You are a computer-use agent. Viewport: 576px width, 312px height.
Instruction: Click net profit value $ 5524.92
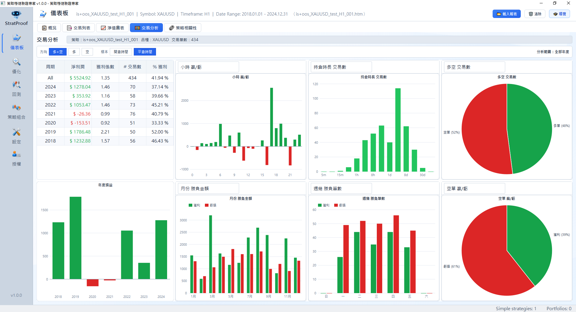pyautogui.click(x=80, y=78)
